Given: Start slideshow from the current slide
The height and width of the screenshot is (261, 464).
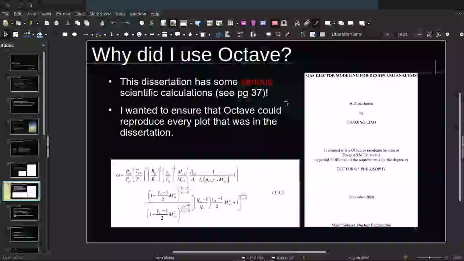Looking at the screenshot, I should coord(219,23).
